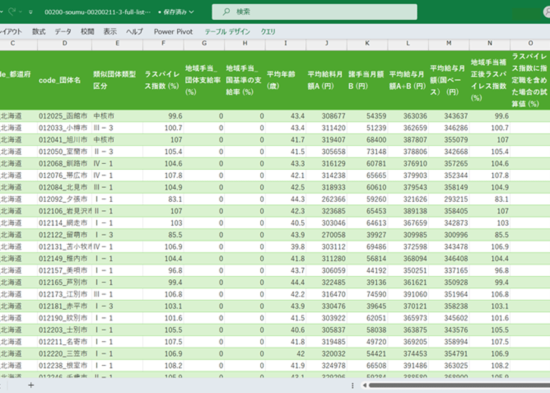Click value 358238 in 赤平市 row
Image resolution: width=550 pixels, height=393 pixels.
coord(456,306)
